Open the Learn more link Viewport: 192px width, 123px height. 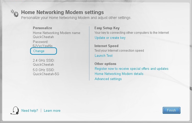tap(52, 111)
